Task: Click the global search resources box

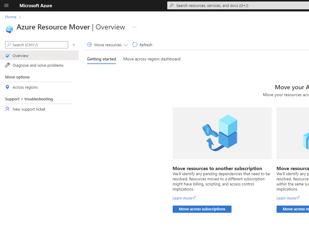Action: click(x=237, y=5)
